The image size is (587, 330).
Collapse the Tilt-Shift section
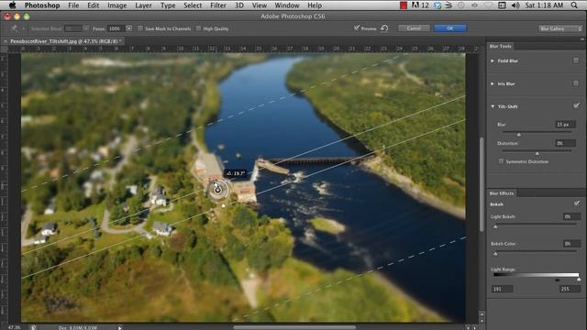pos(493,106)
